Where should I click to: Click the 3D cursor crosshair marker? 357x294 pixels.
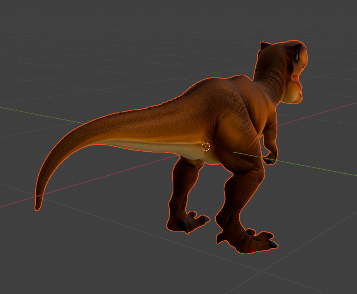pos(206,147)
